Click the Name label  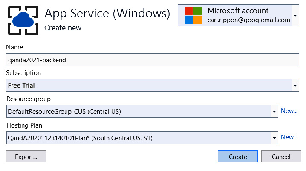(14, 47)
